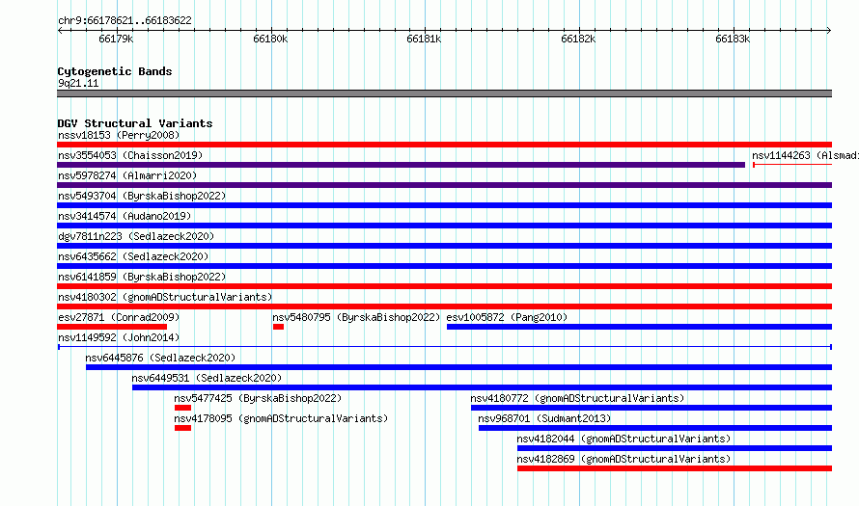
Task: Select blue bar under nsv968701
Action: (655, 428)
